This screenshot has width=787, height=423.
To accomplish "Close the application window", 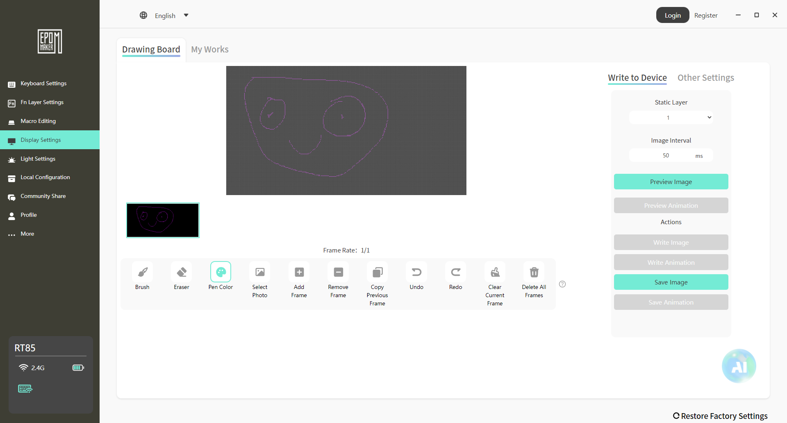I will pyautogui.click(x=775, y=15).
